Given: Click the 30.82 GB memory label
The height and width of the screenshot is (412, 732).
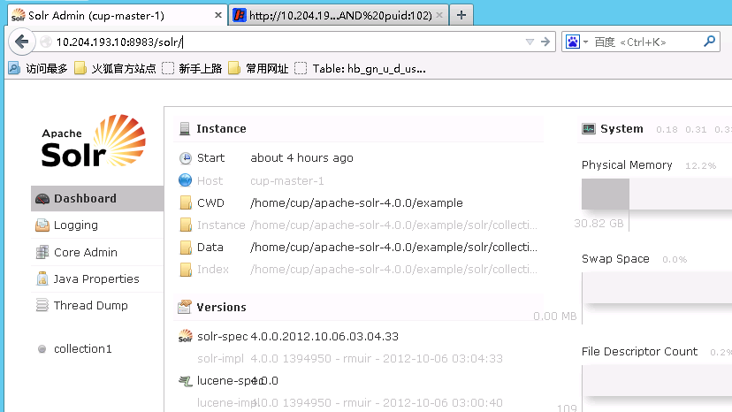Looking at the screenshot, I should pos(599,224).
